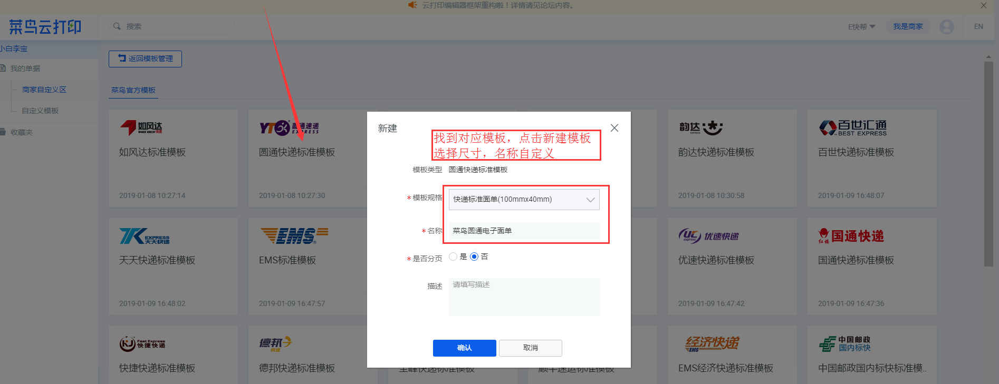Screen dimensions: 999x384
Task: Click the 快捷快递 logo
Action: (x=142, y=344)
